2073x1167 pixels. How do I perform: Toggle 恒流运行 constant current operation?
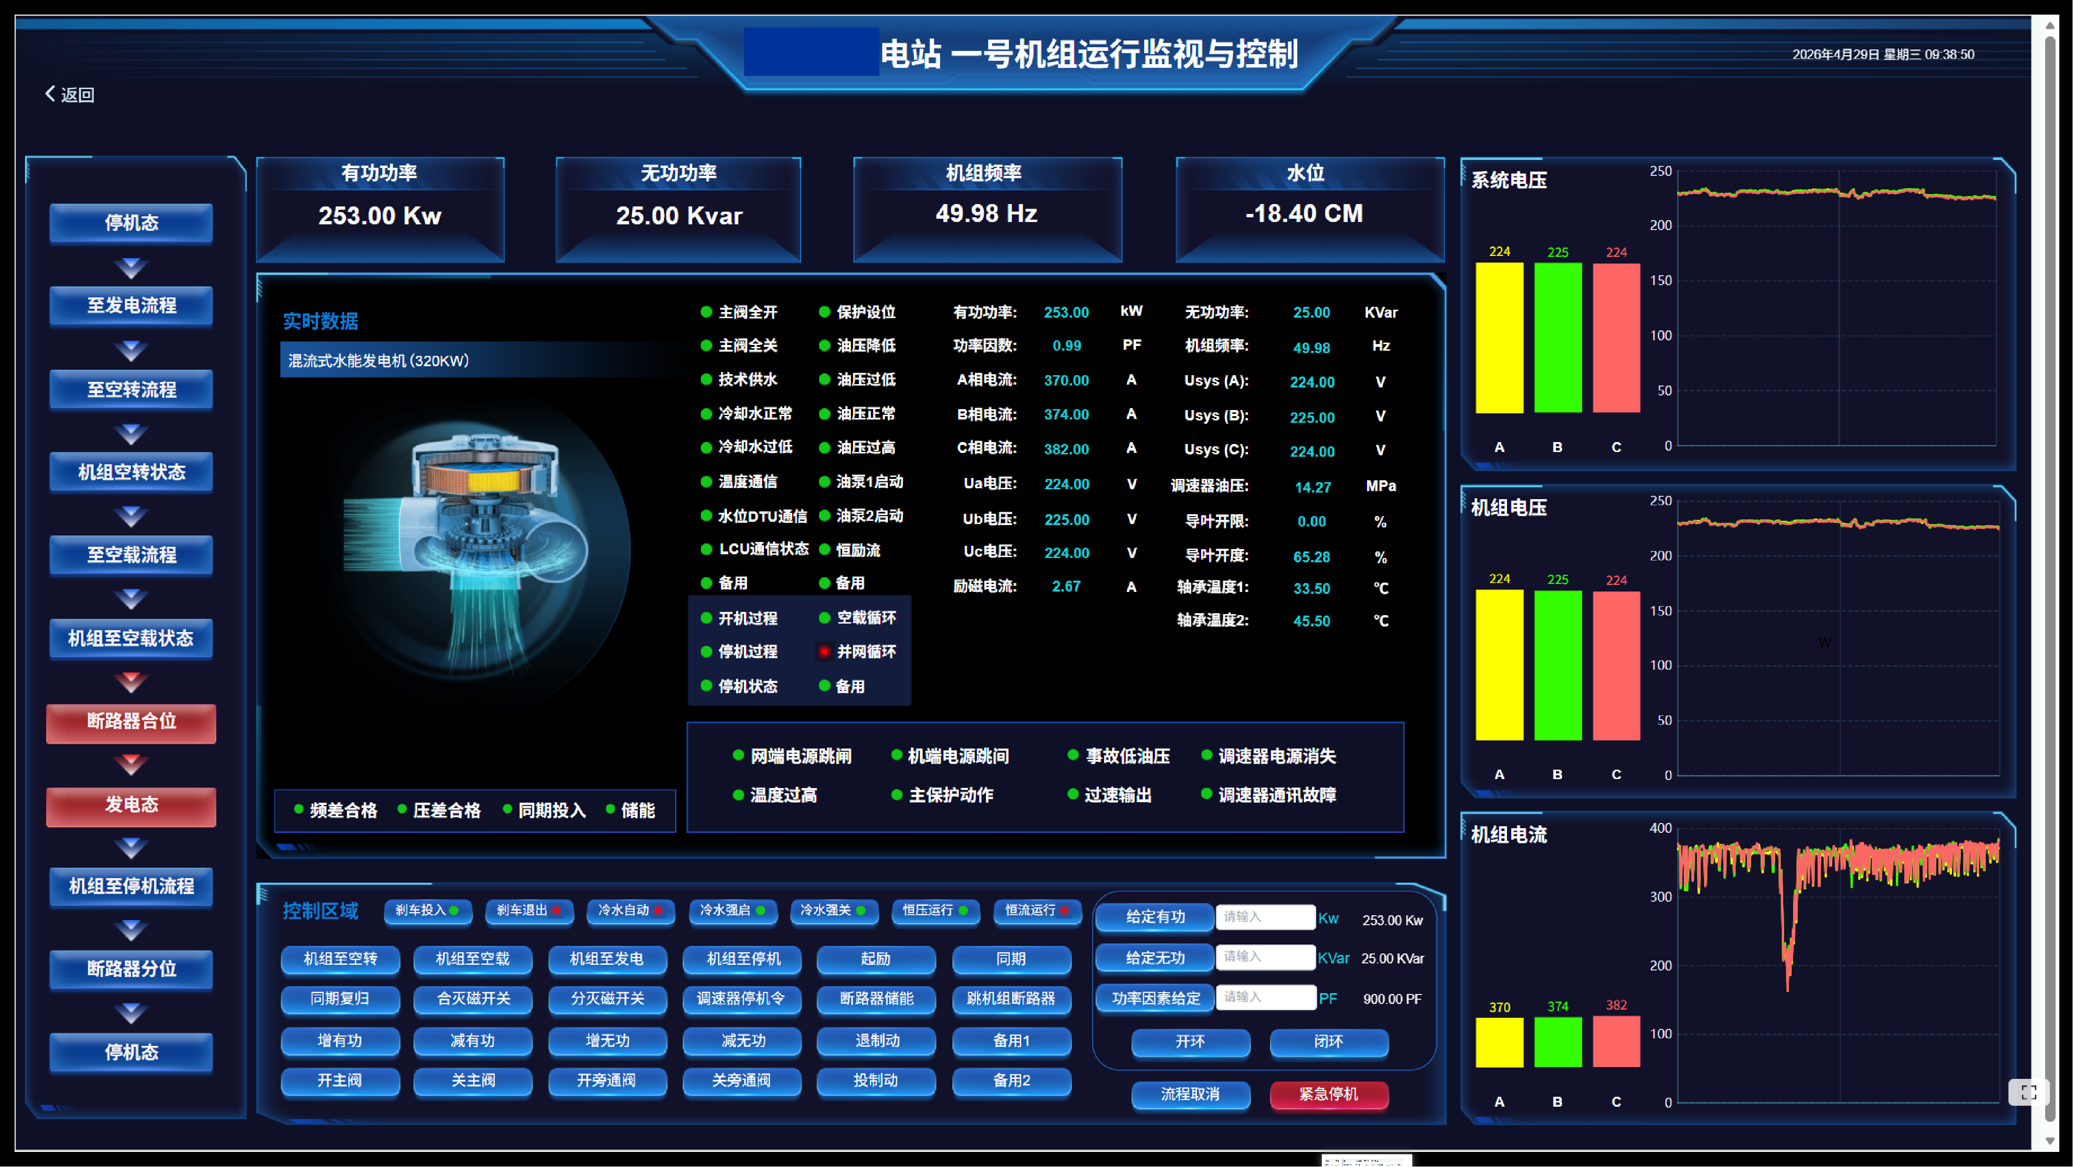click(x=1037, y=912)
